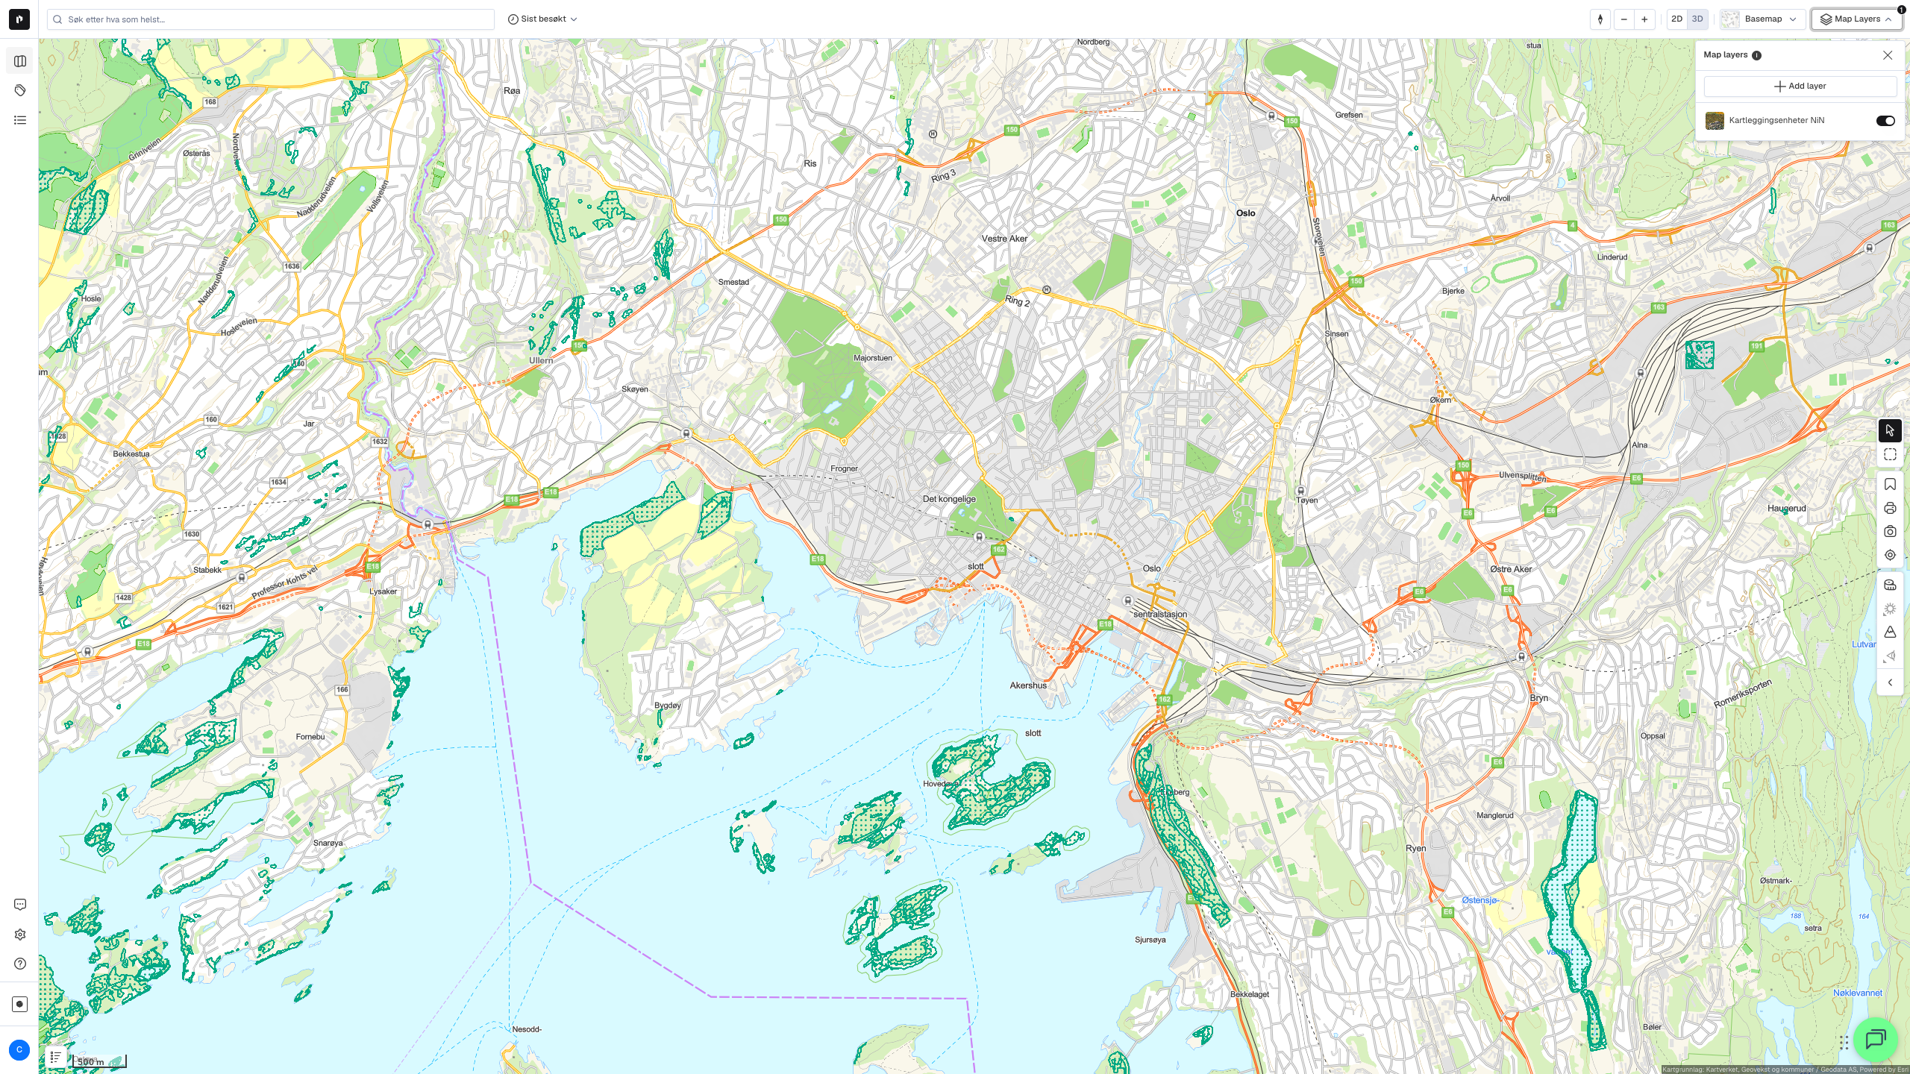Image resolution: width=1910 pixels, height=1074 pixels.
Task: Toggle Kartleggingsenheter NiN layer visibility
Action: tap(1885, 121)
